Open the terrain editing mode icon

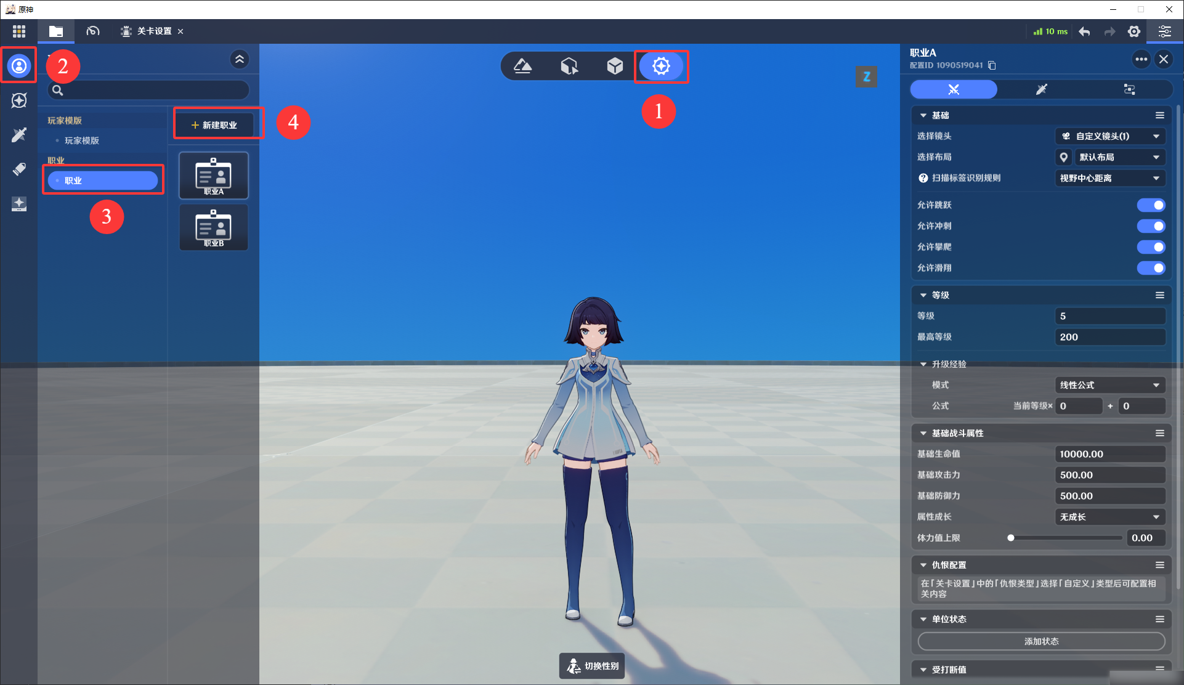522,66
